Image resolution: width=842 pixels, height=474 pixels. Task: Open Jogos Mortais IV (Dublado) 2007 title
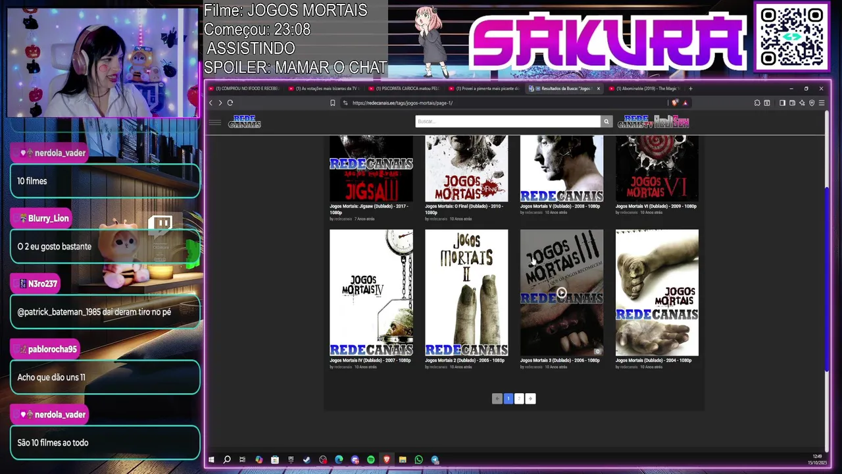coord(370,360)
